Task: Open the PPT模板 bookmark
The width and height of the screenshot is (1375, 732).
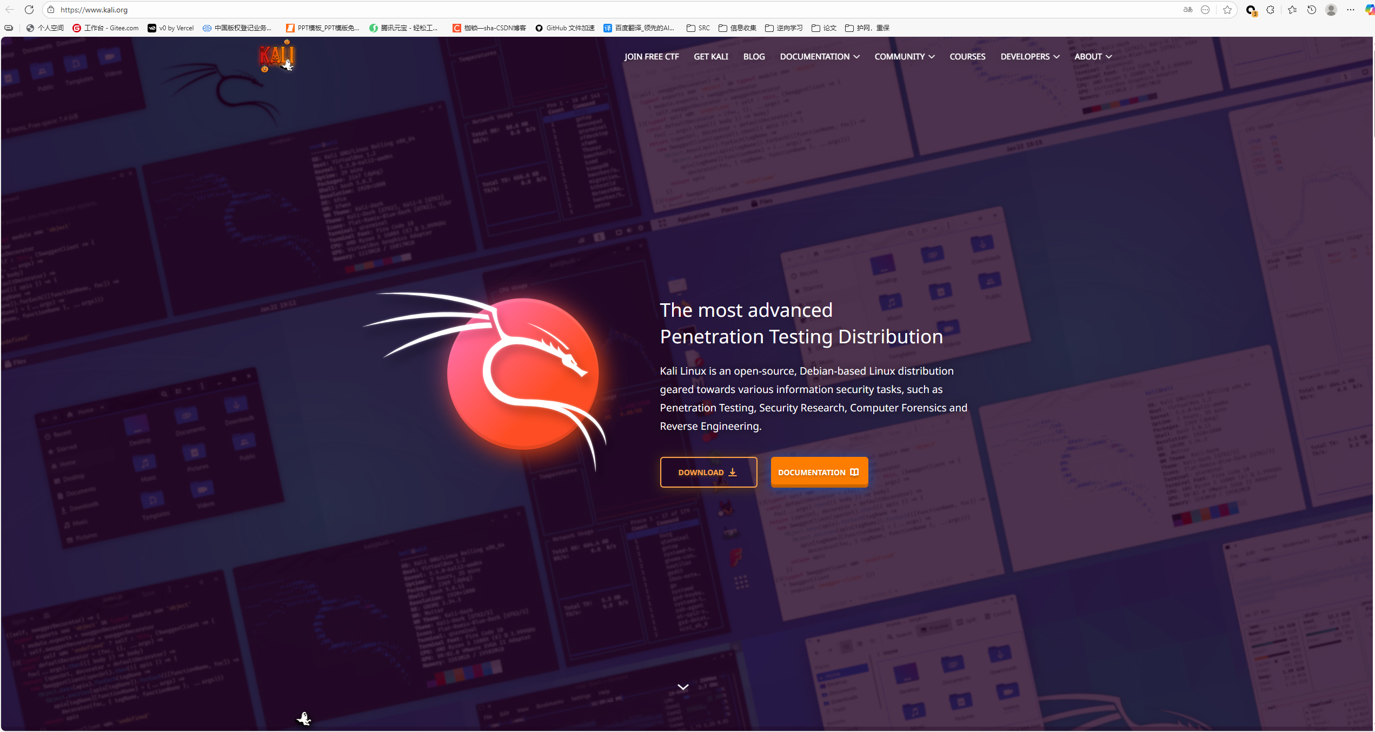Action: pos(323,28)
